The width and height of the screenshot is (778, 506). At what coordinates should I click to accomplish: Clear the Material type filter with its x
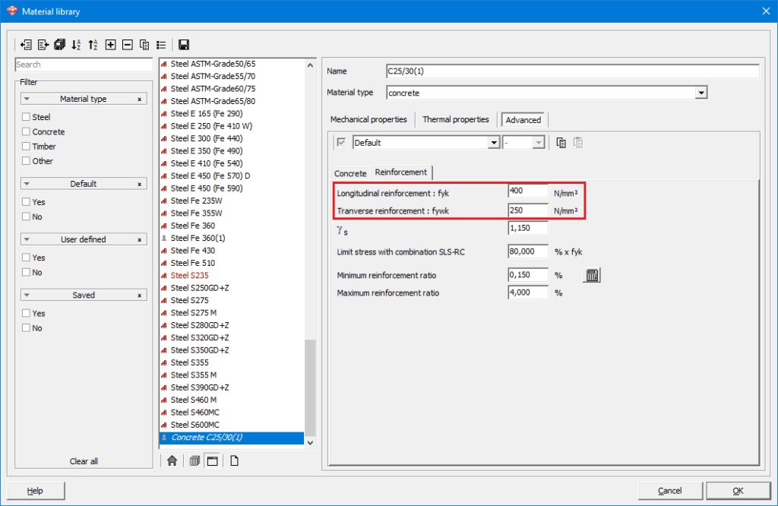tap(140, 100)
